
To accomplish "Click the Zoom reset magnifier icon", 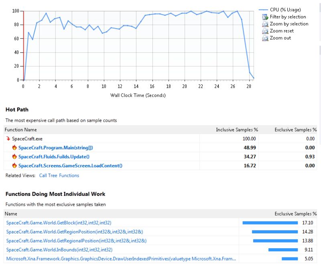I will pyautogui.click(x=265, y=31).
